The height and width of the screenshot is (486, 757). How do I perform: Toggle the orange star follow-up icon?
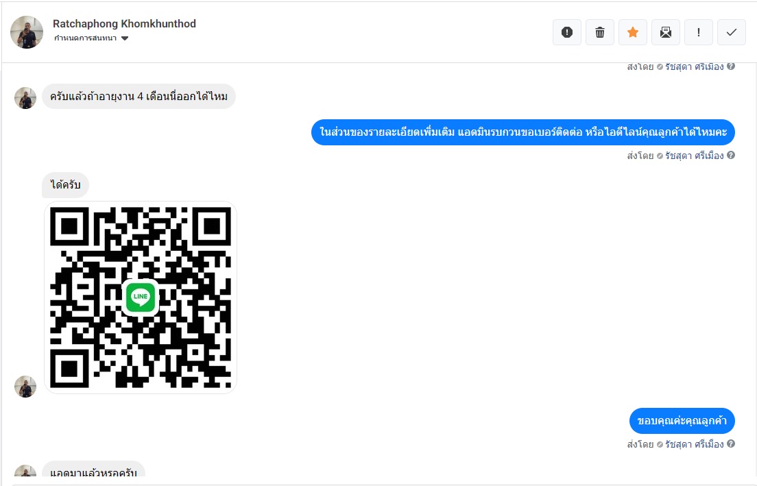pyautogui.click(x=632, y=32)
